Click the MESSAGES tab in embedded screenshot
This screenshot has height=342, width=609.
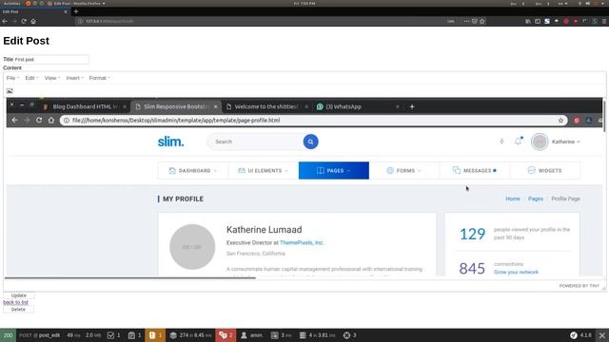(475, 171)
